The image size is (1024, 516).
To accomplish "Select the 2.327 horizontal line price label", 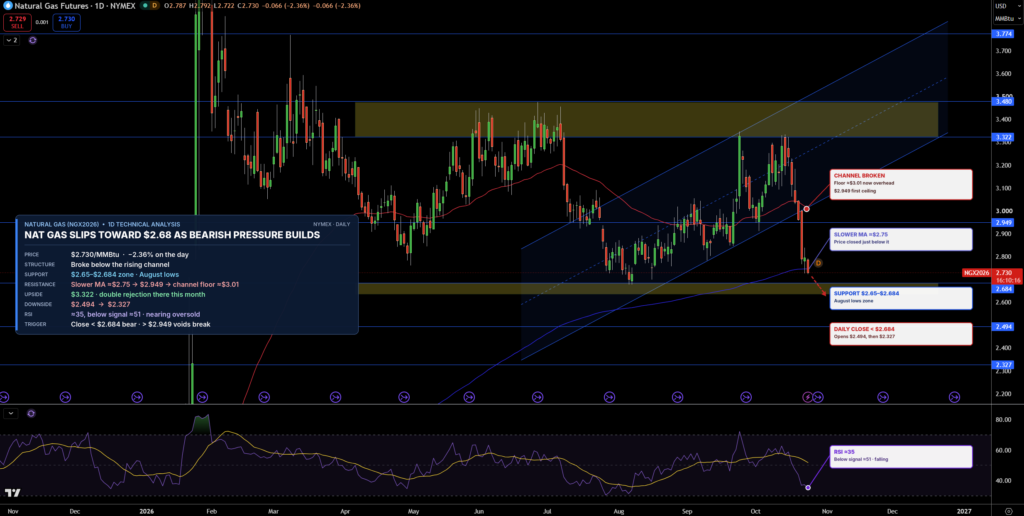I will 1003,365.
